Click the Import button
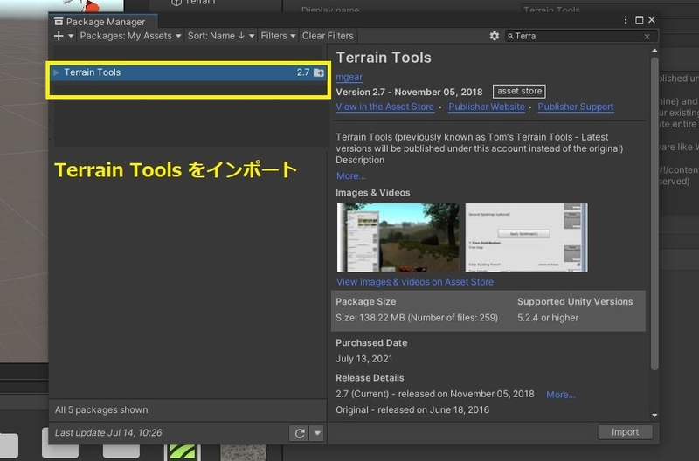 (625, 432)
